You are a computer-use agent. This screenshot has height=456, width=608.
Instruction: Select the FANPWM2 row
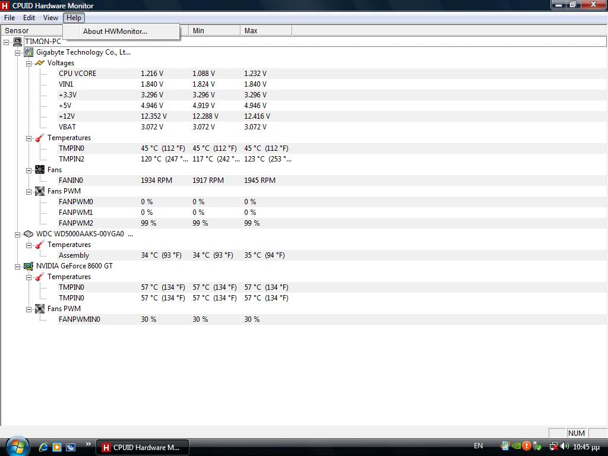(332, 223)
